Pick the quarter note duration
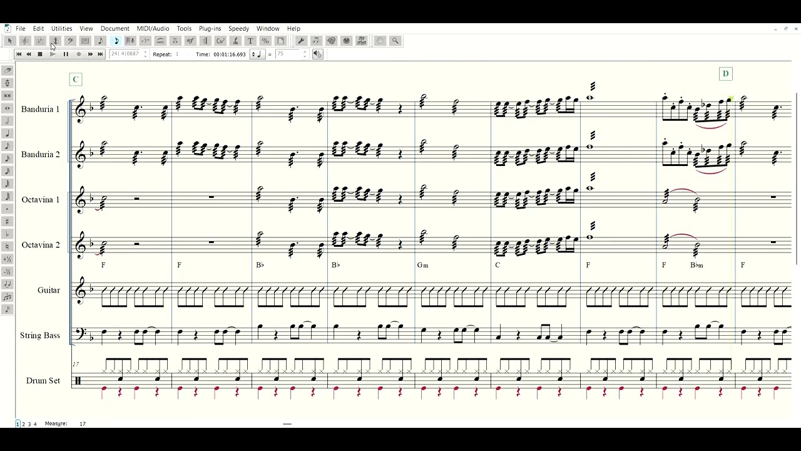801x451 pixels. pos(8,133)
